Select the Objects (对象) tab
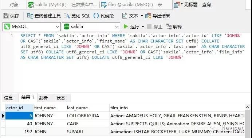This screenshot has height=138, width=252. coord(13,5)
